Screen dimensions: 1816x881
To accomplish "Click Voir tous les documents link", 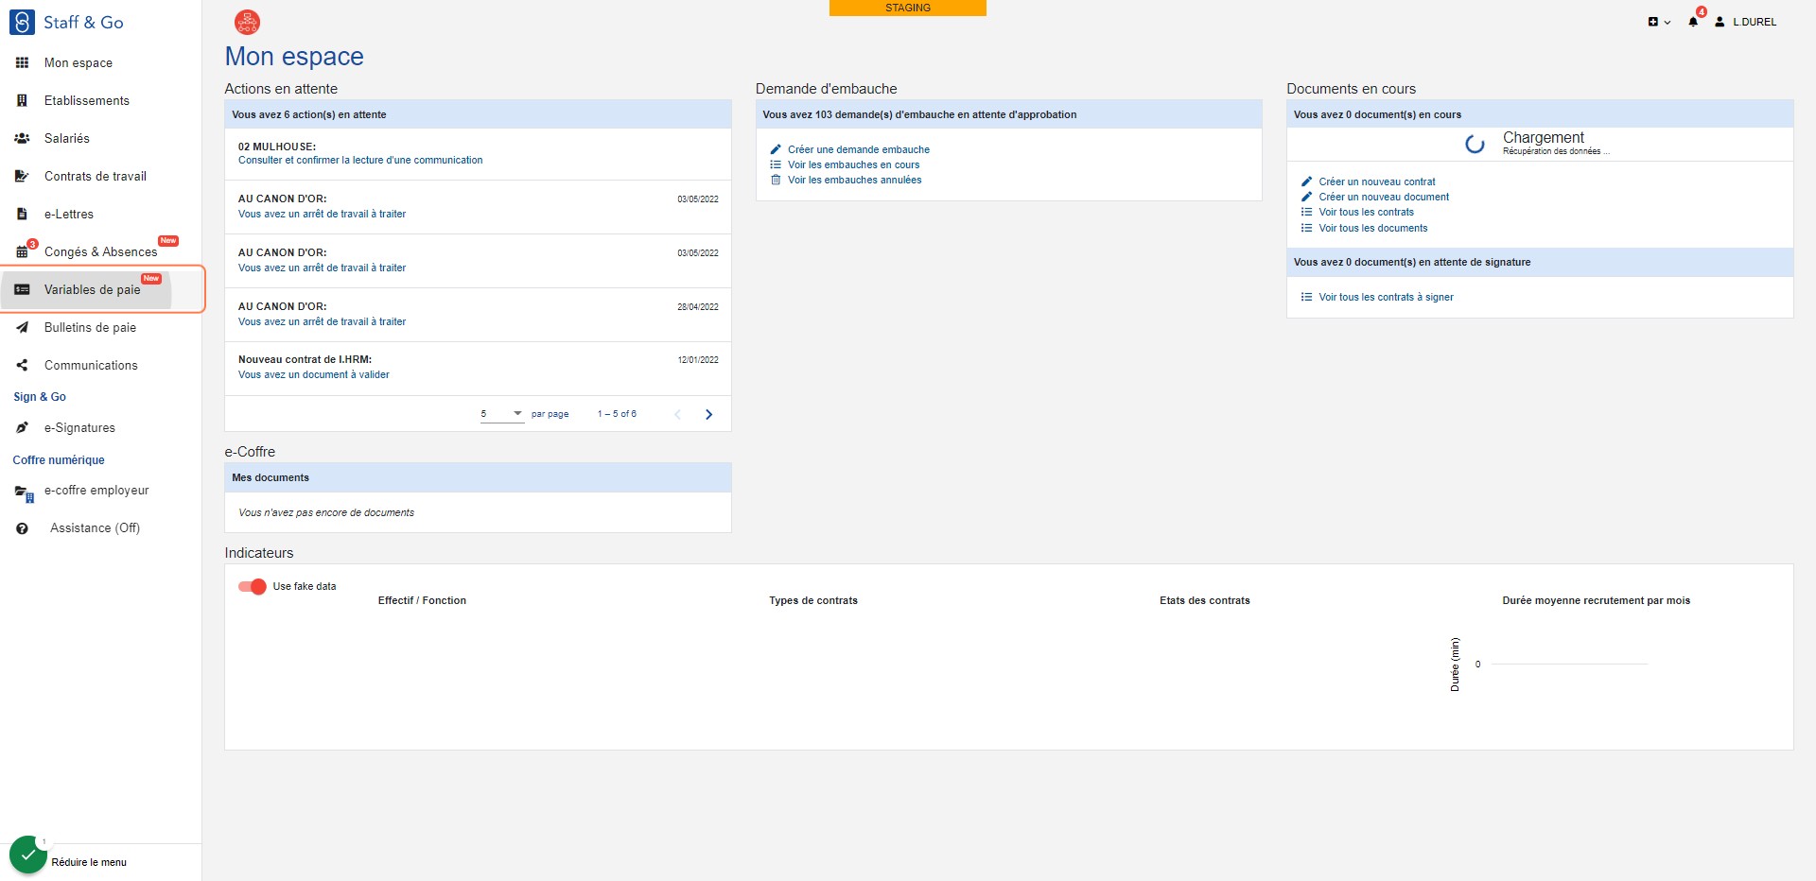I will (1373, 228).
